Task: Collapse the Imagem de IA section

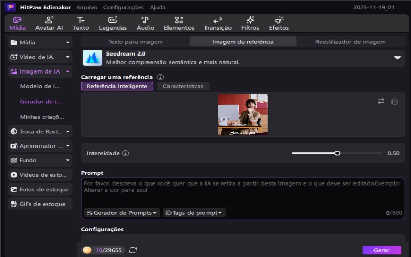Action: click(68, 71)
